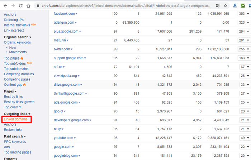Screen dimensions: 251x160
Task: Expand the 353 links dropdown for facebook.com
Action: tap(244, 14)
